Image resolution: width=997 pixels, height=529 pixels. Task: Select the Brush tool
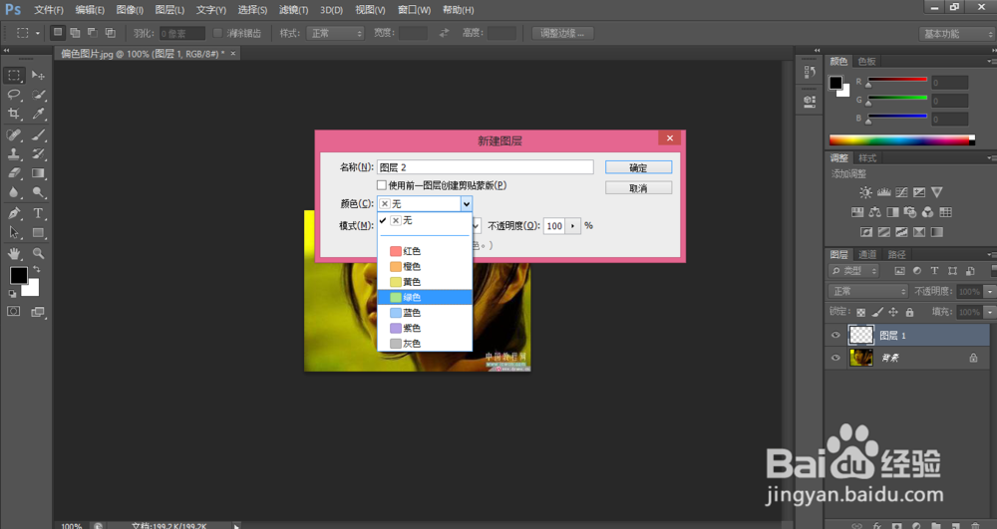coord(38,134)
